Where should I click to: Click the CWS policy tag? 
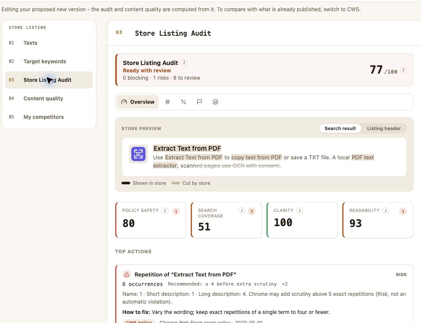coord(139,321)
